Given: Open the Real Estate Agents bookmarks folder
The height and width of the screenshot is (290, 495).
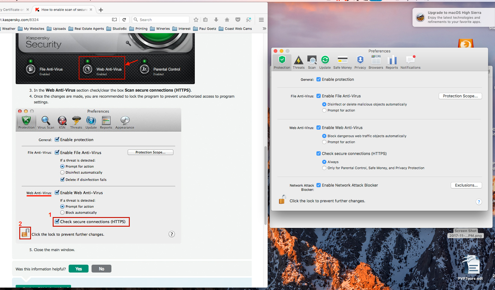Looking at the screenshot, I should [86, 29].
